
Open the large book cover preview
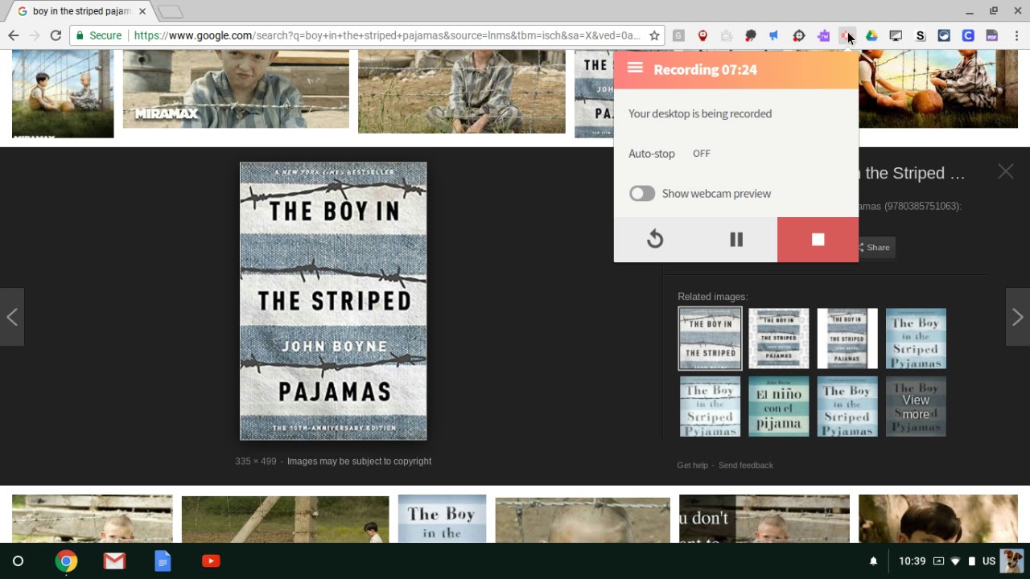point(333,302)
